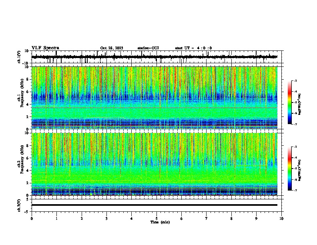
Task: Click inside the ch.2 spectrogram panel
Action: (154, 164)
